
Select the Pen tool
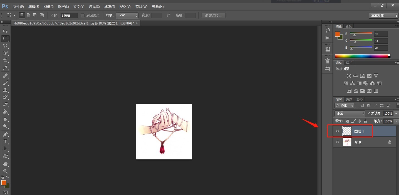(x=5, y=134)
